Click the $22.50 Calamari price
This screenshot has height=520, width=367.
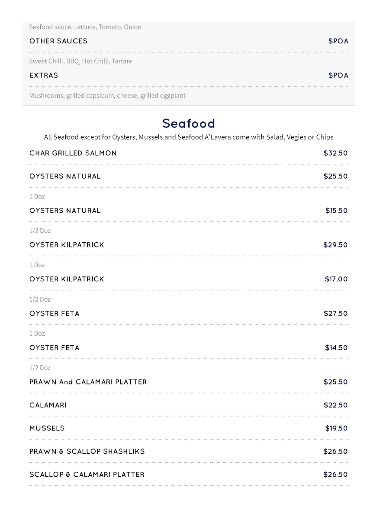click(x=335, y=405)
